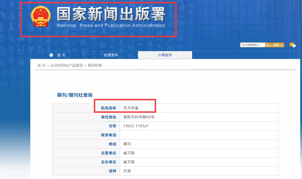Screen dimensions: 302x179
Task: Open the WeChat icon
Action: click(293, 45)
